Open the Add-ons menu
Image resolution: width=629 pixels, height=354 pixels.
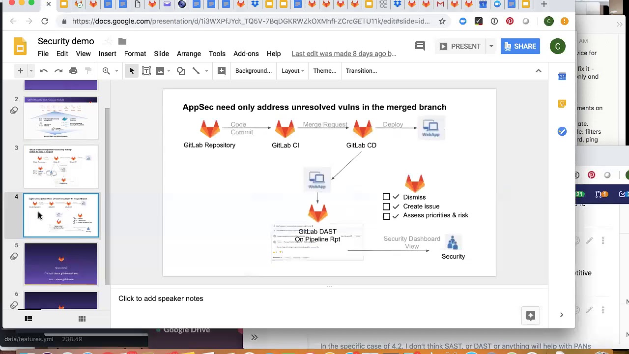point(246,54)
